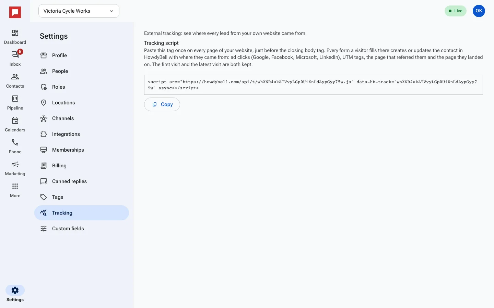
Task: Open the Profile settings page
Action: (82, 55)
